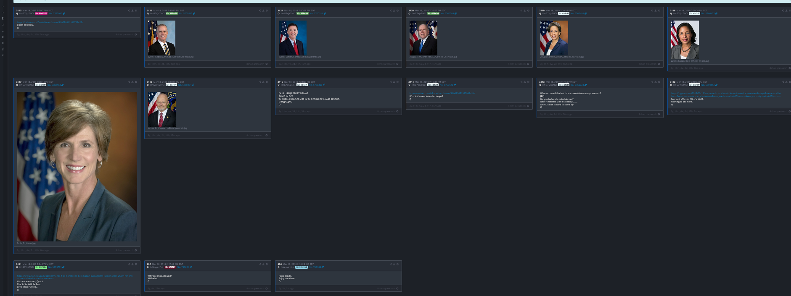Click 'Why are trips allowed?' in post 857
Screen dimensions: 791x296
pyautogui.click(x=160, y=276)
